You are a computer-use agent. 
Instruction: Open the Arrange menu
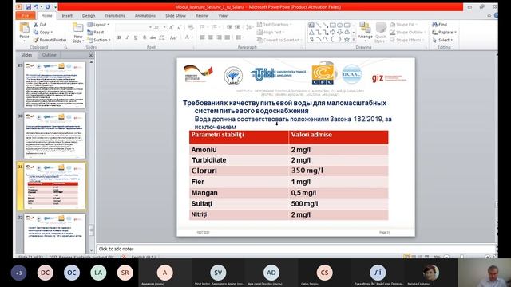[x=365, y=32]
